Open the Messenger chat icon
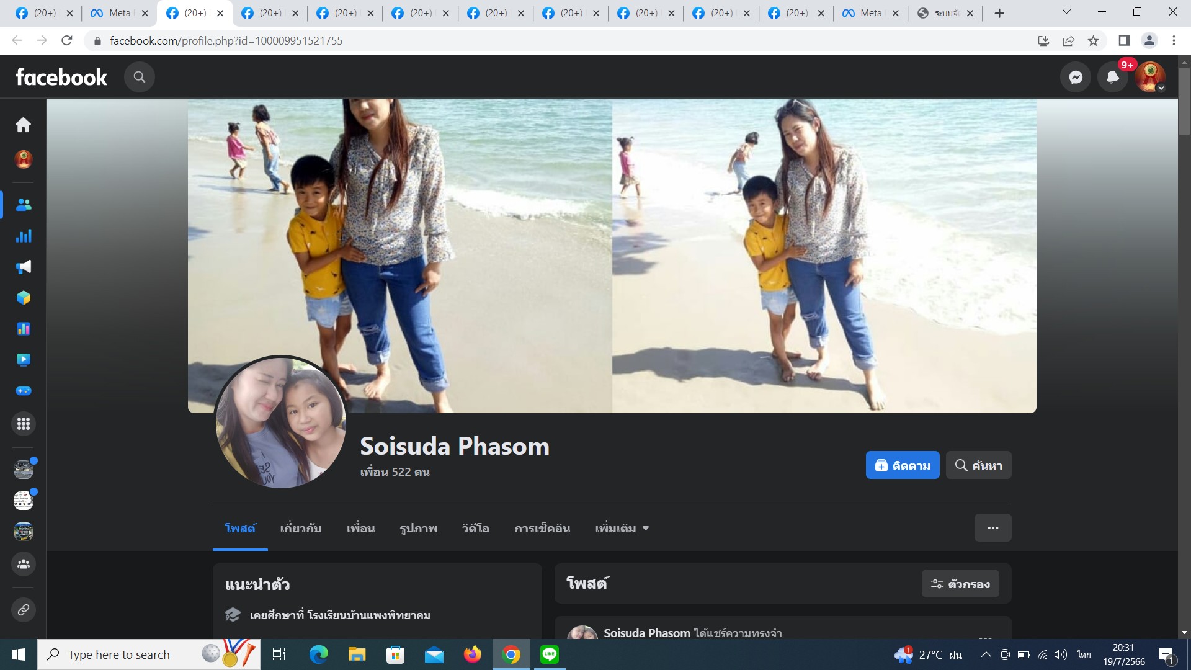This screenshot has width=1191, height=670. (x=1076, y=77)
